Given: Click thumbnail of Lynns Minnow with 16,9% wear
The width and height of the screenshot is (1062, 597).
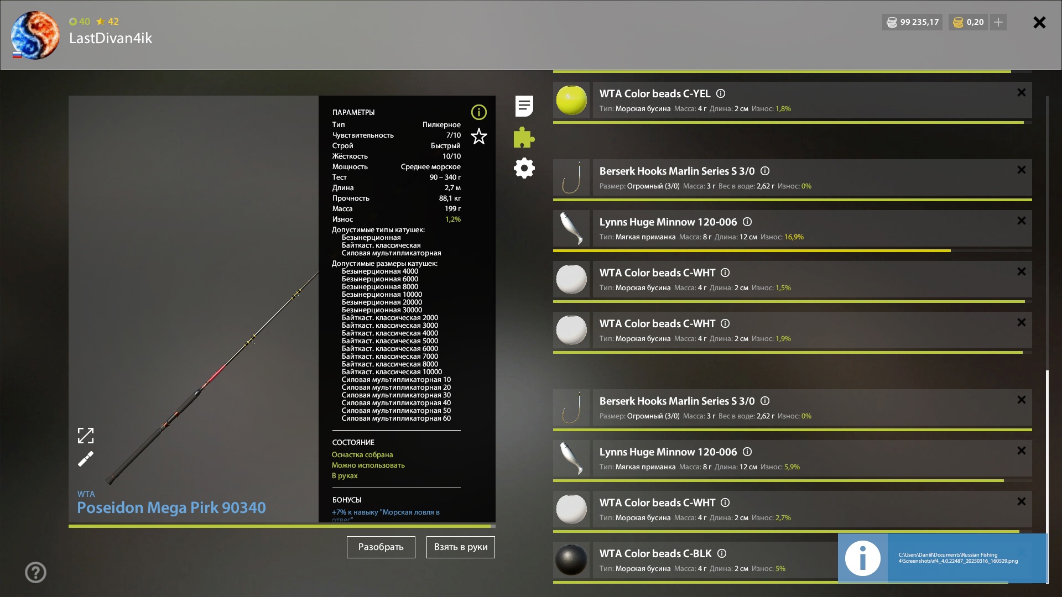Looking at the screenshot, I should [x=571, y=228].
